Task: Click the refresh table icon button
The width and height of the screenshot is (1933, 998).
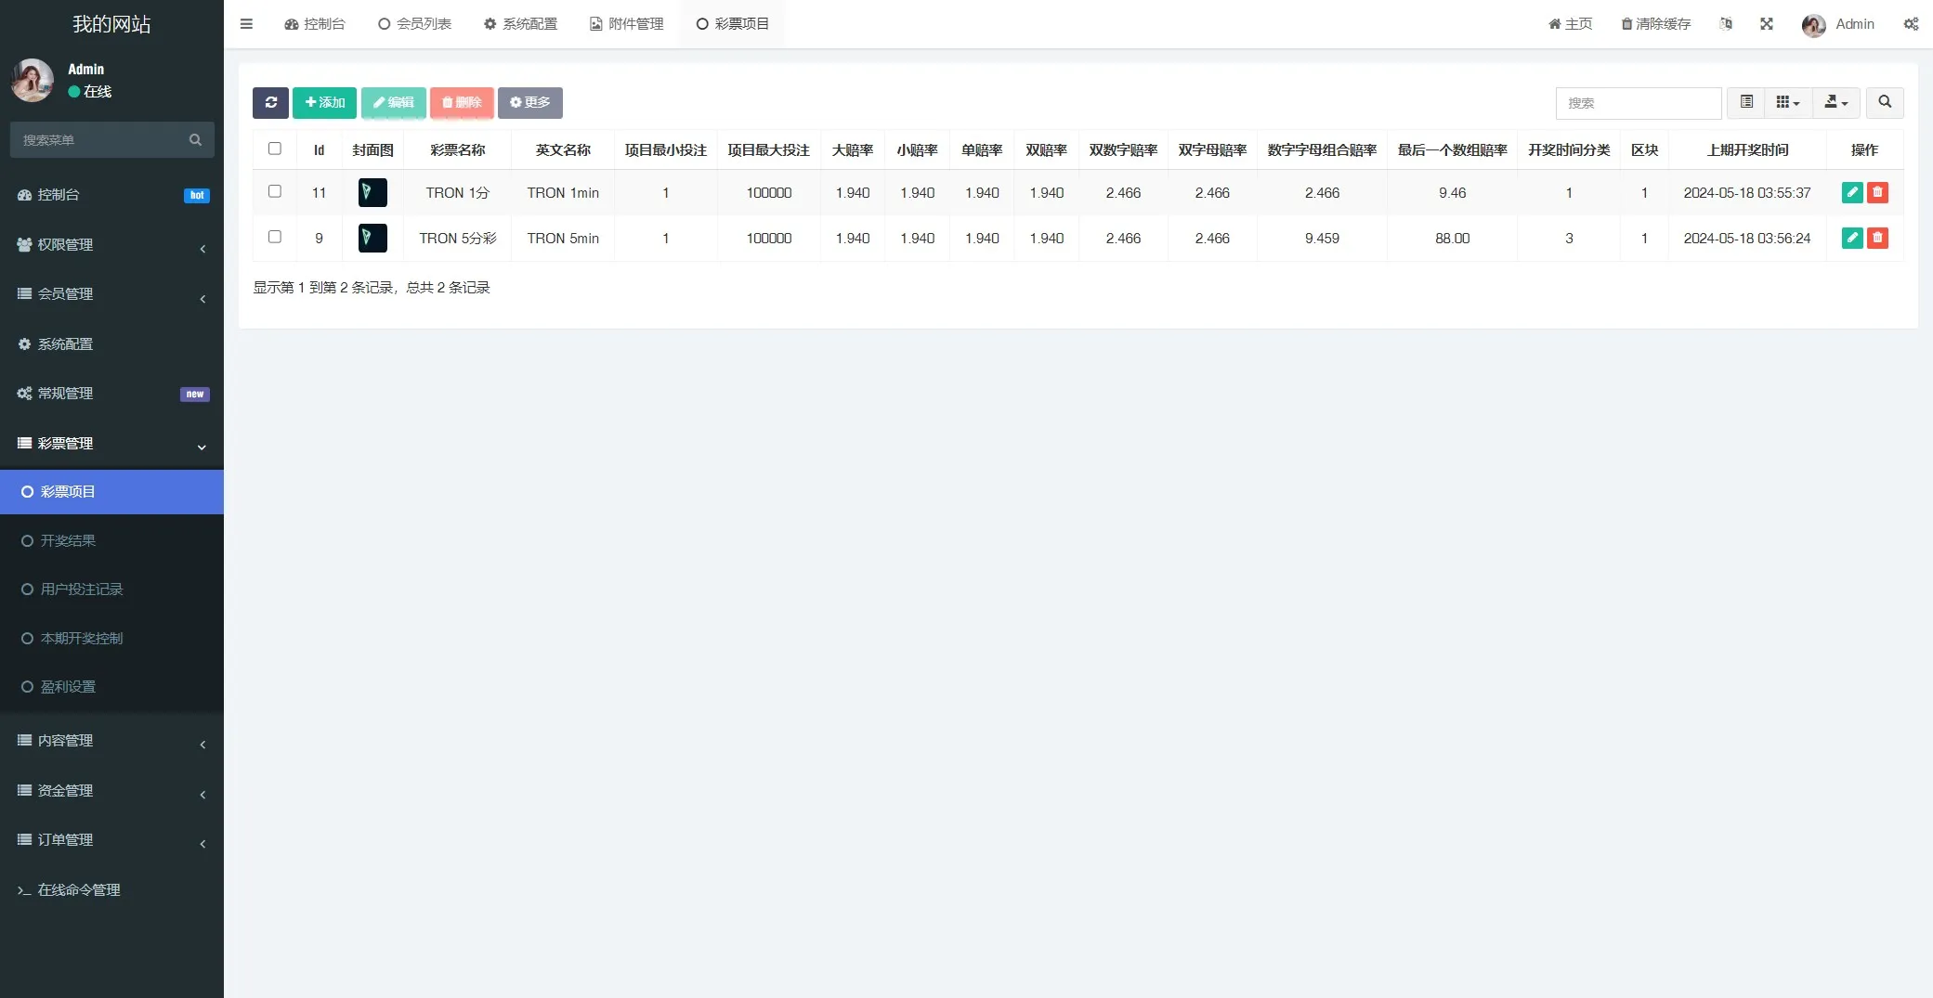Action: coord(270,102)
